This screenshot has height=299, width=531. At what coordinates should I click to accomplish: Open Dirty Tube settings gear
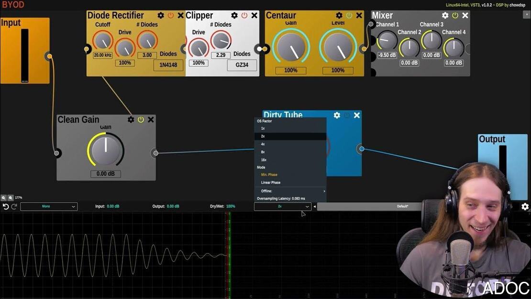[x=337, y=115]
